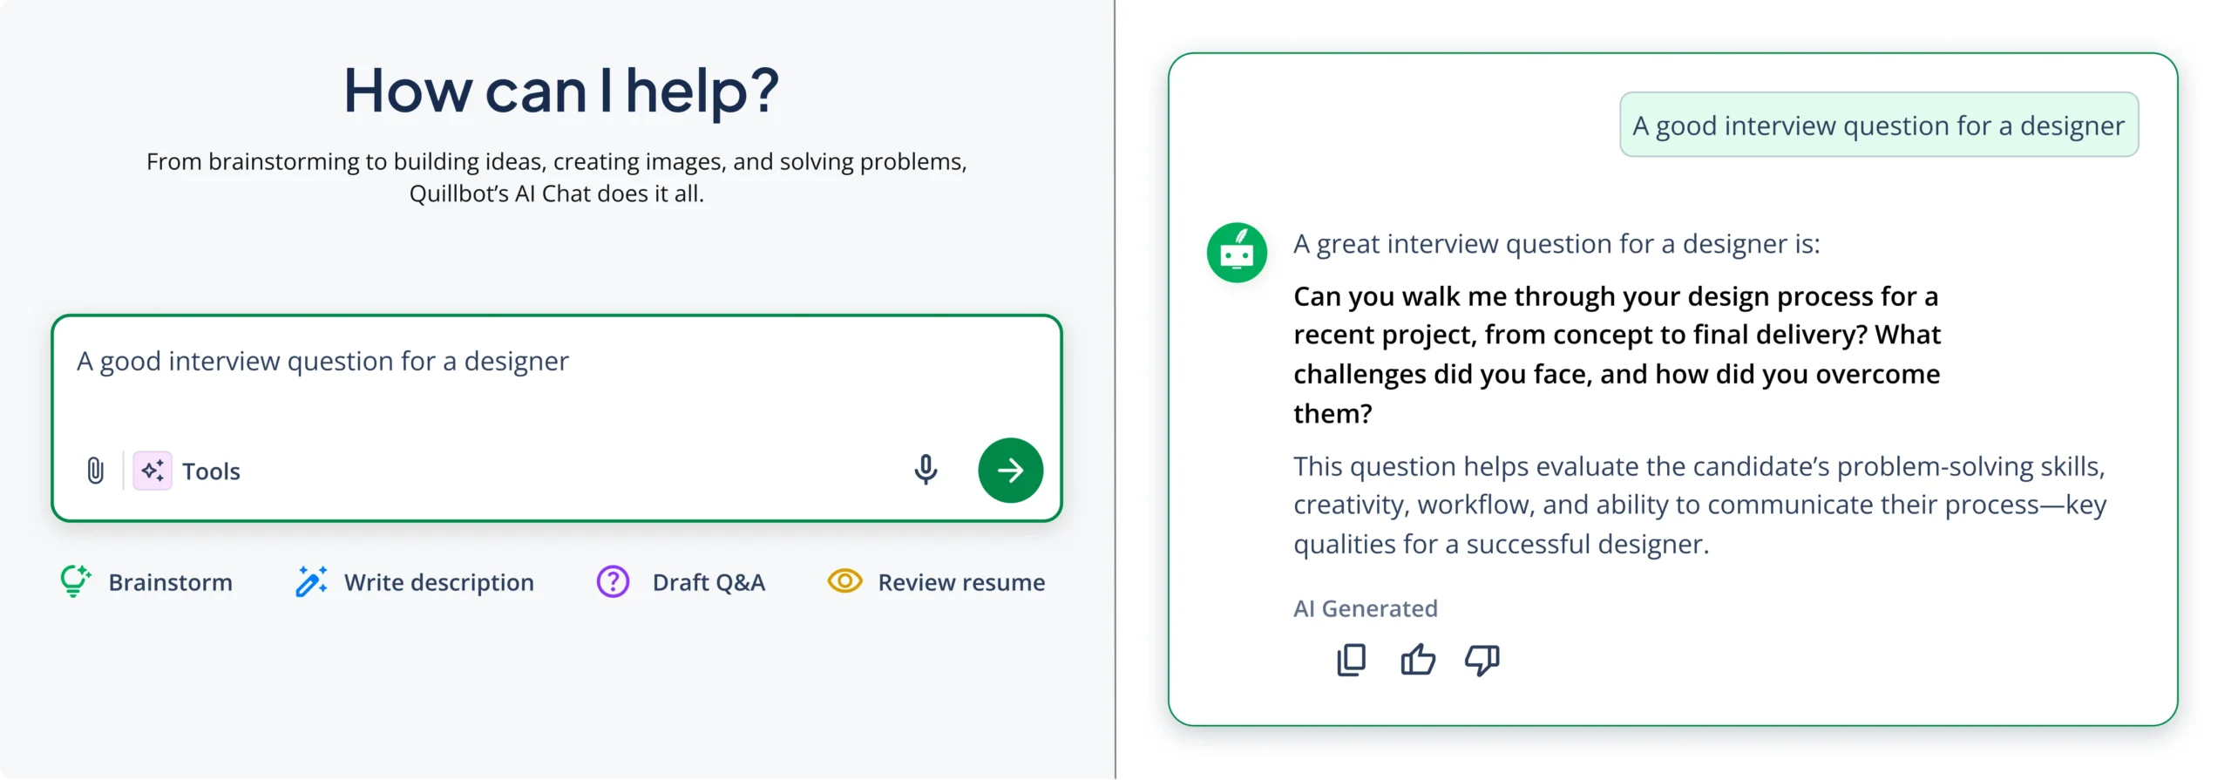Image resolution: width=2231 pixels, height=780 pixels.
Task: Open the Tools menu label
Action: (211, 471)
